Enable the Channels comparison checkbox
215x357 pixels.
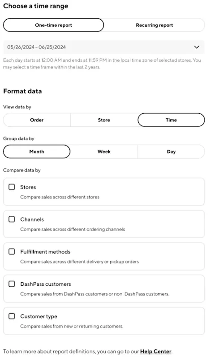point(12,219)
